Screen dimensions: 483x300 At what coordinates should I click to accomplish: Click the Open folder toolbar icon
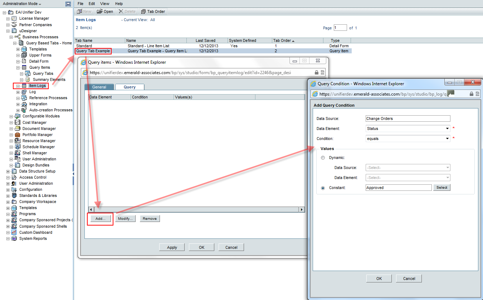99,11
